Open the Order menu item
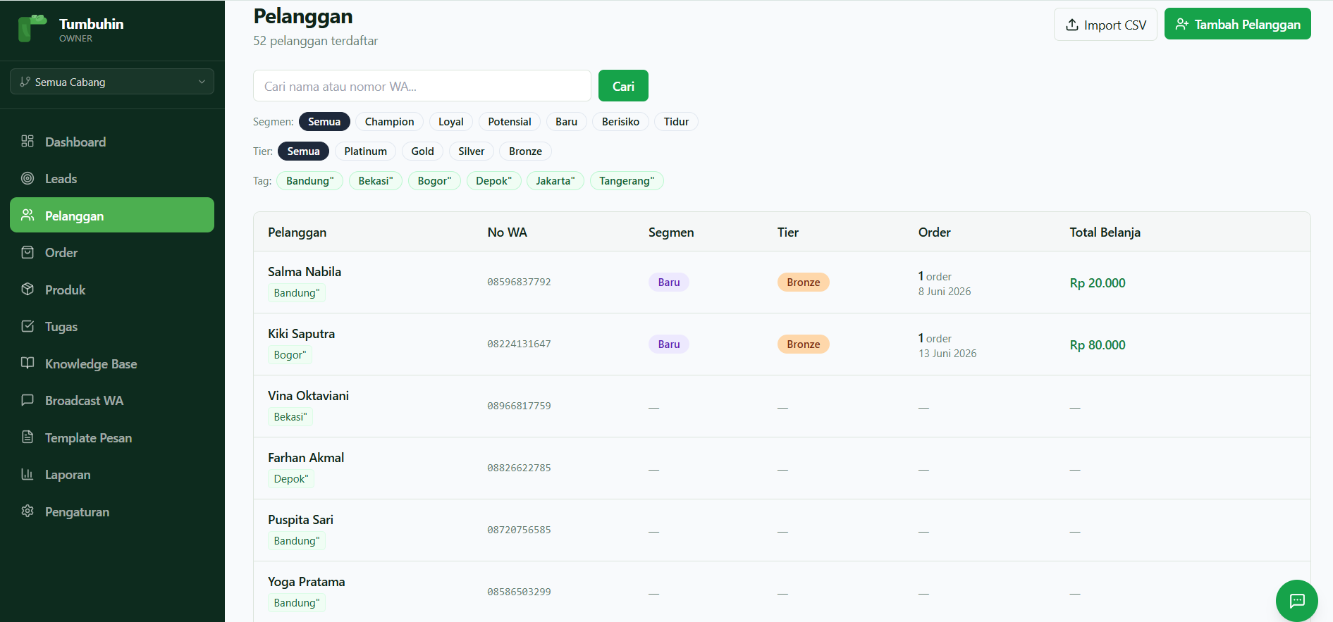Viewport: 1333px width, 622px height. 112,252
